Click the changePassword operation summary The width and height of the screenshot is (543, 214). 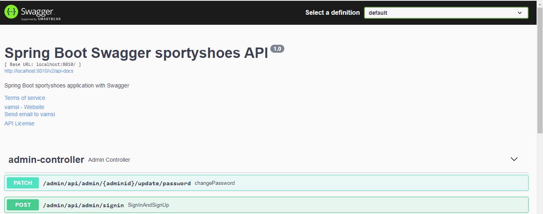pos(215,183)
